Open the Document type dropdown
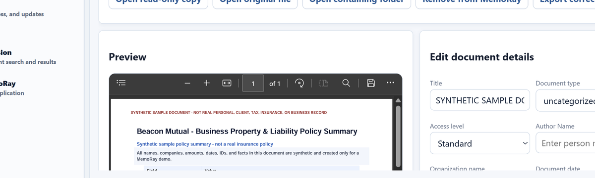 [x=565, y=100]
